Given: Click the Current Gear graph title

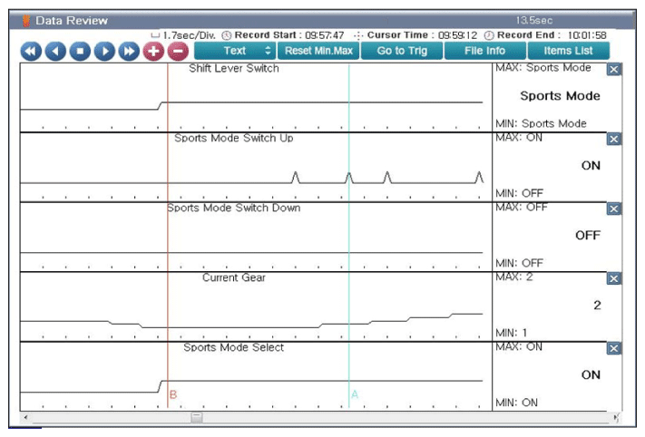Looking at the screenshot, I should (x=234, y=278).
